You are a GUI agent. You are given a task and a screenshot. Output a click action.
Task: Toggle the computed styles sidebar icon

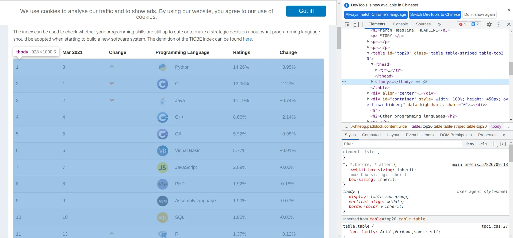pyautogui.click(x=503, y=144)
